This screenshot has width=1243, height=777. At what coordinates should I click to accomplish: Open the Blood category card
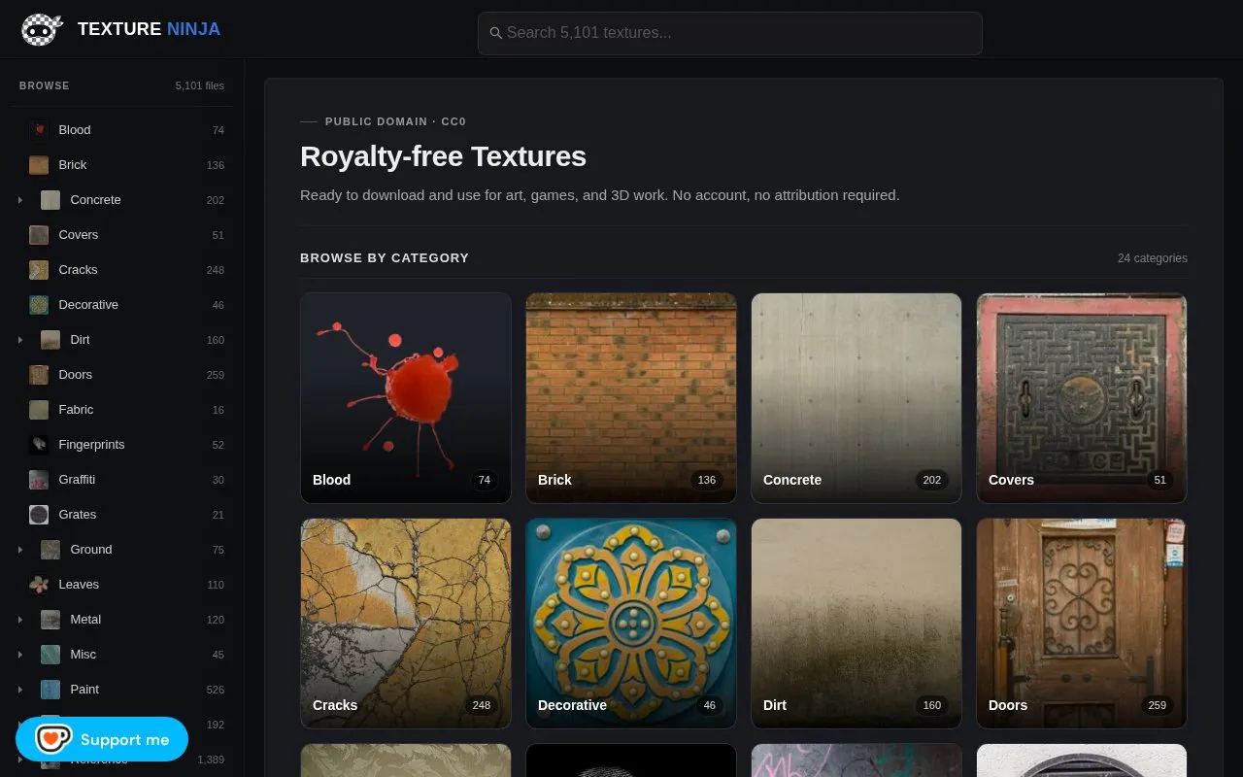pos(406,398)
